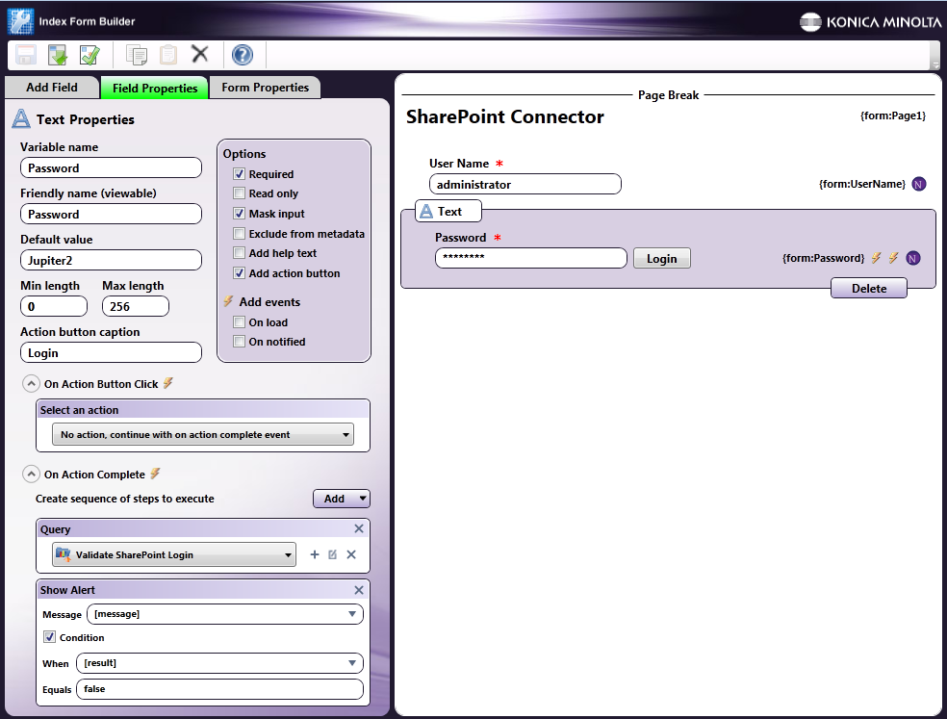Toggle the Required checkbox

(240, 174)
